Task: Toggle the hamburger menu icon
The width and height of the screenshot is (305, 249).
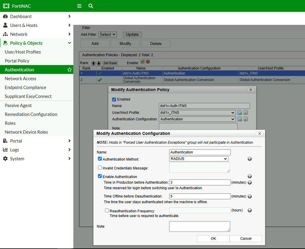Action: point(79,6)
